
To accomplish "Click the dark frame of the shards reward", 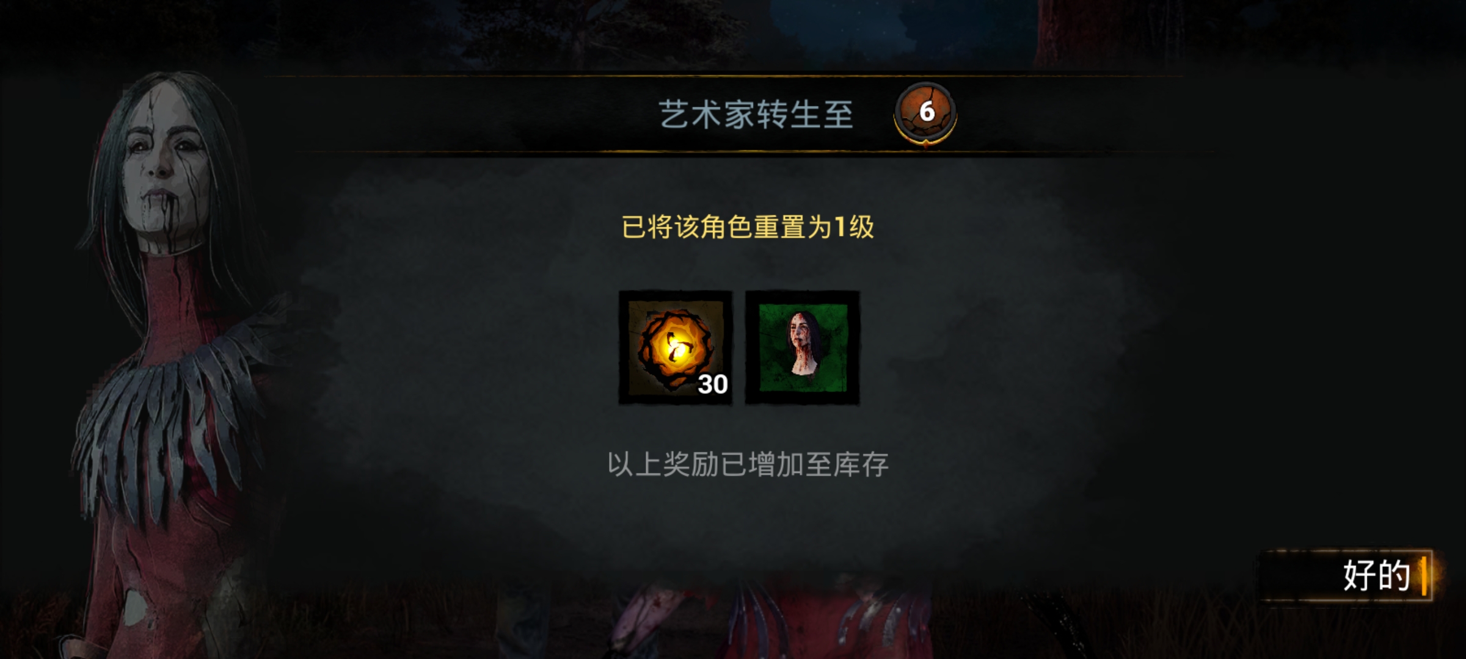I will point(624,348).
